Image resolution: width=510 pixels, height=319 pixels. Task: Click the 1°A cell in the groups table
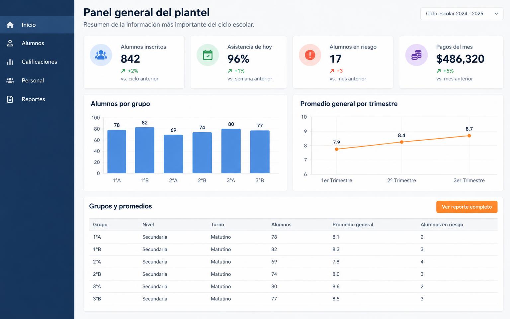tap(97, 237)
